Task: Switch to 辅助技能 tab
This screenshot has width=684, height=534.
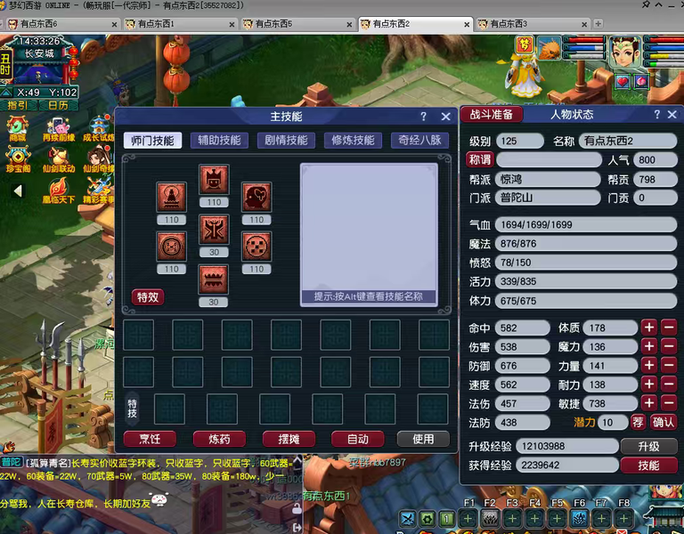Action: click(x=219, y=141)
